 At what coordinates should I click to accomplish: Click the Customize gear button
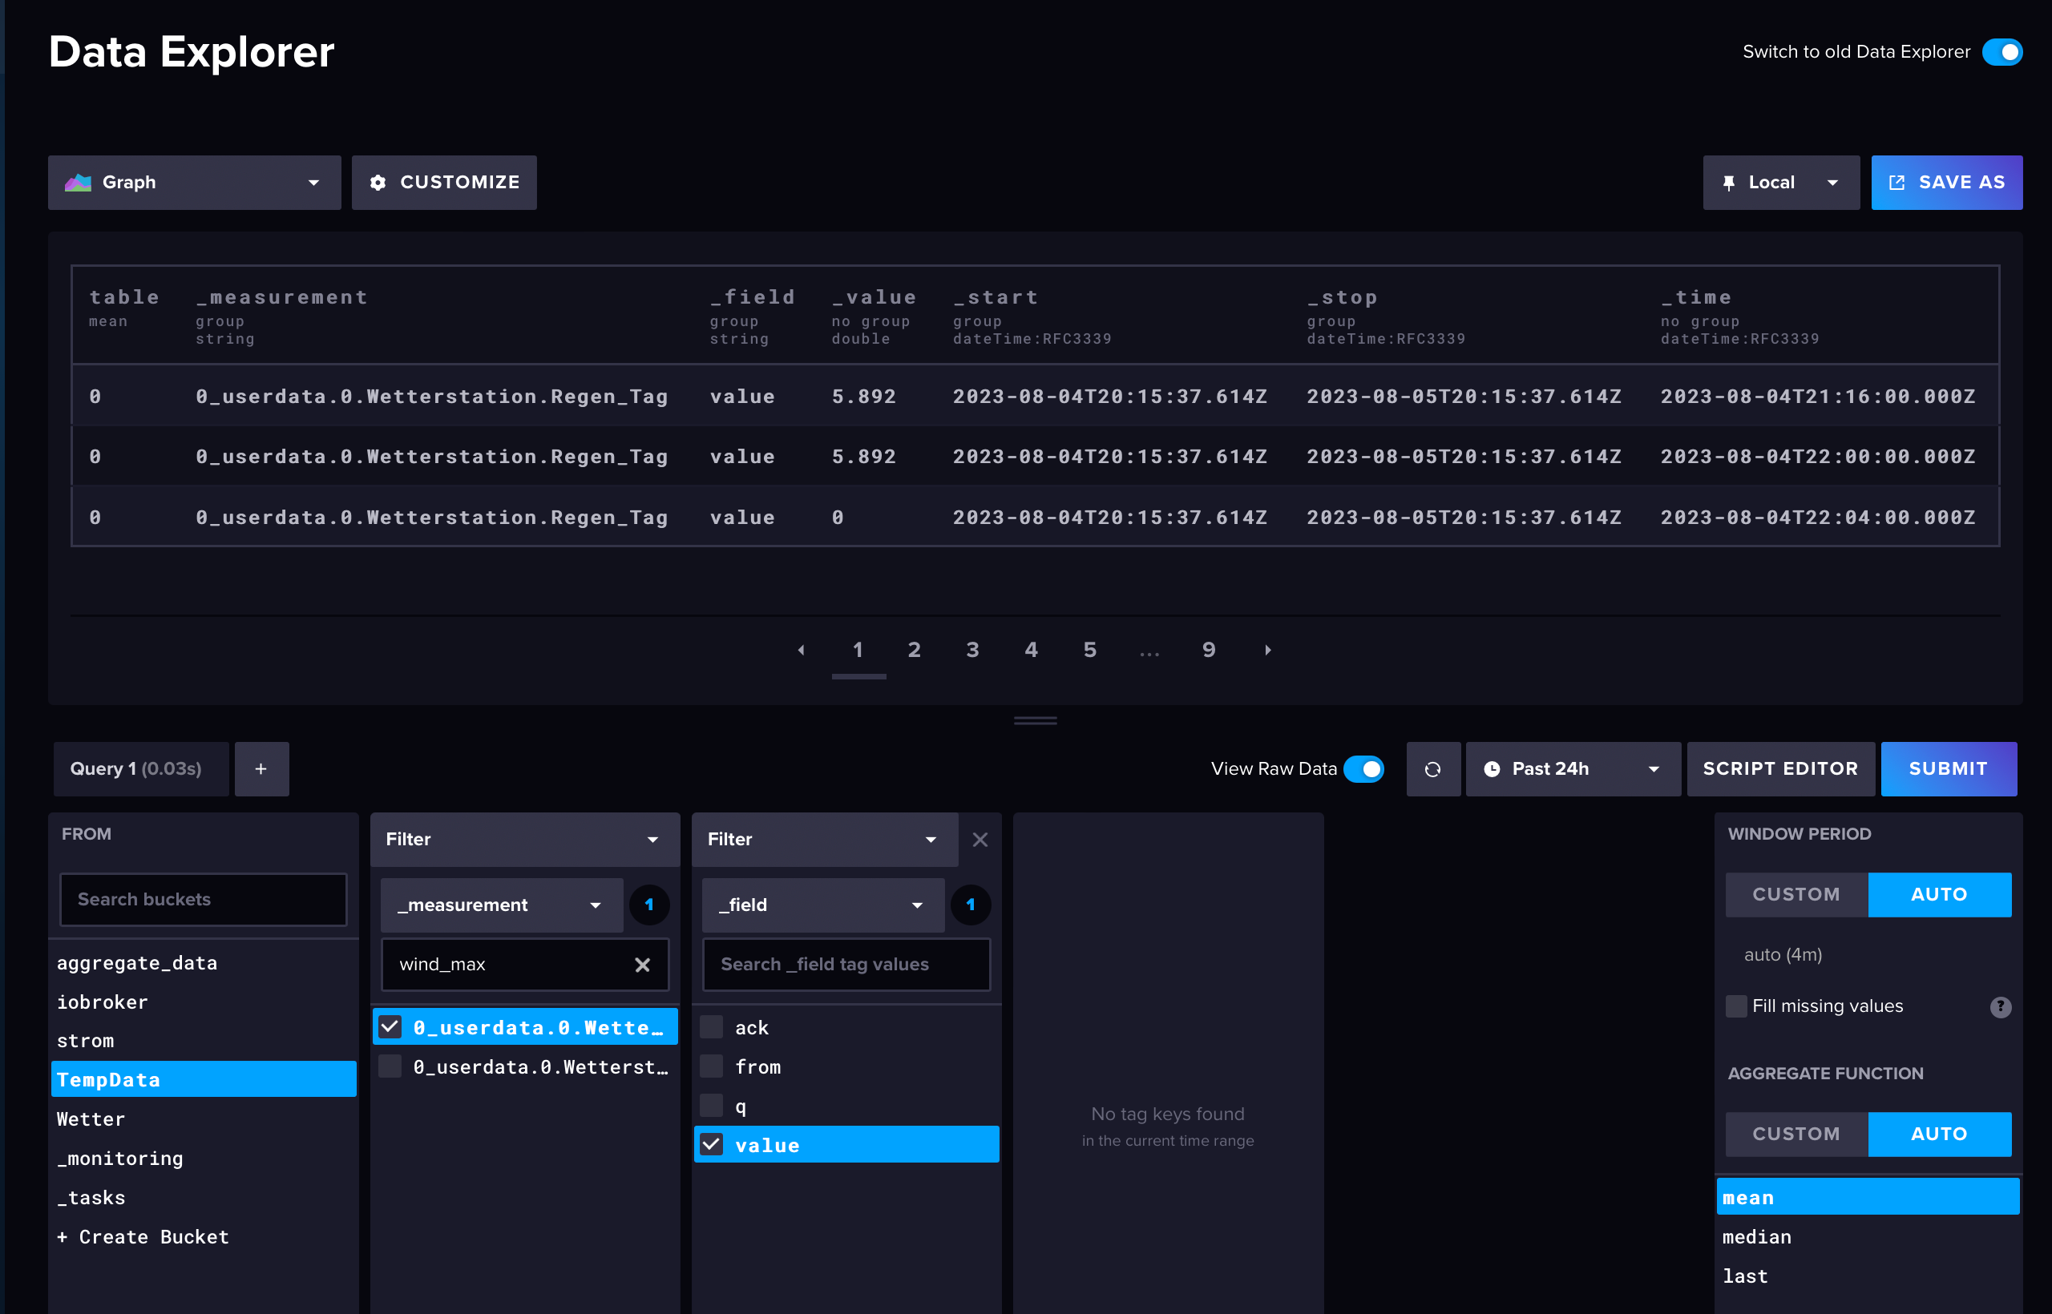(444, 183)
